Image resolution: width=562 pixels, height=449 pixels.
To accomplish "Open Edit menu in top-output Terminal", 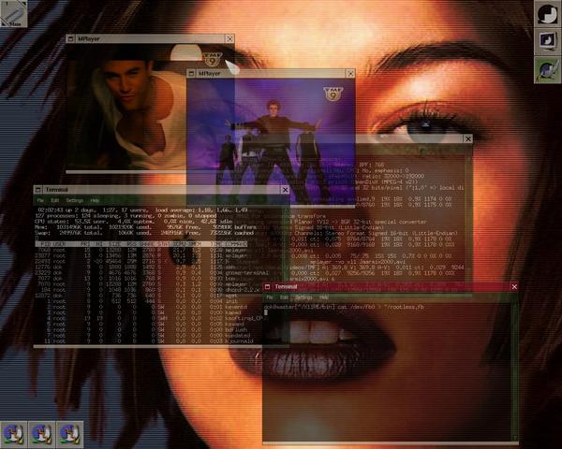I will click(x=54, y=200).
